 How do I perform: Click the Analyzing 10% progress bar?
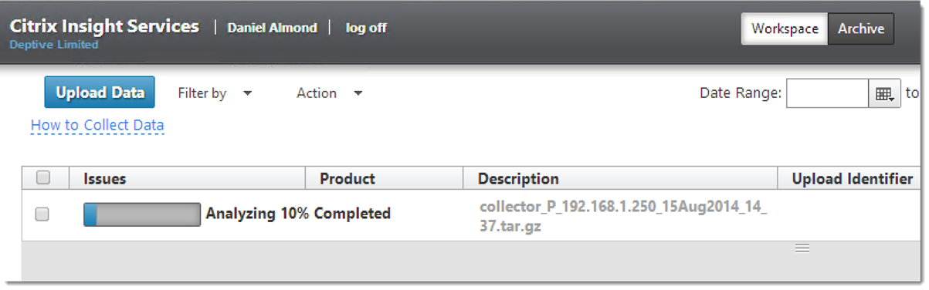tap(142, 214)
